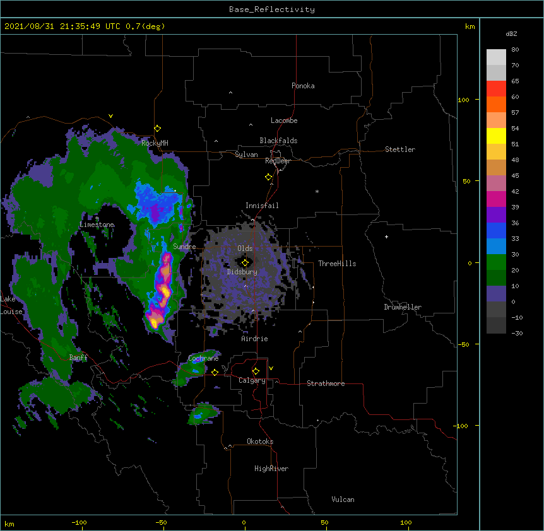Image resolution: width=544 pixels, height=531 pixels.
Task: Click the white asterisk marker east of Innisfail
Action: (x=317, y=191)
